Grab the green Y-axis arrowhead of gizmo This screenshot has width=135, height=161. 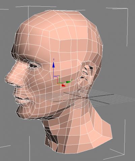click(x=68, y=82)
